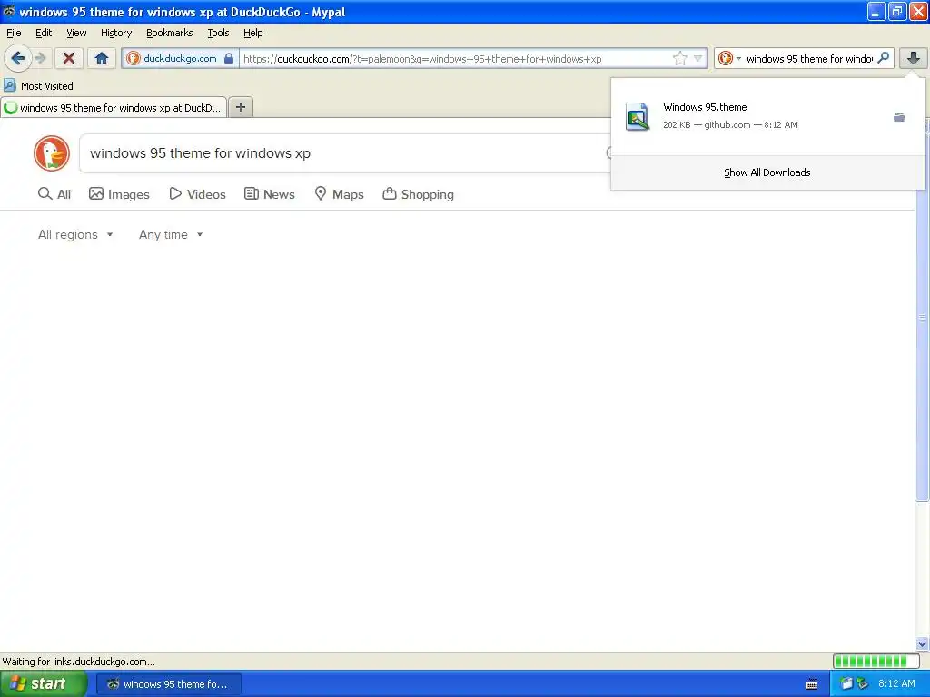Image resolution: width=930 pixels, height=697 pixels.
Task: Open the Home page button
Action: (102, 58)
